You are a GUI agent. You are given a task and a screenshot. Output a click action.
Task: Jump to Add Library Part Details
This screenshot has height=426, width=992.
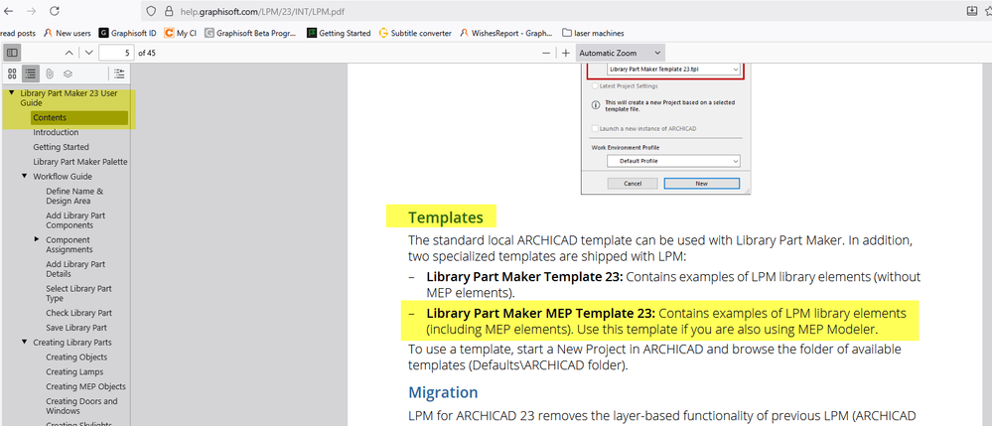coord(75,269)
